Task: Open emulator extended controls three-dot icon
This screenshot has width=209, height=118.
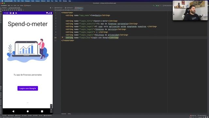Action: click(23, 10)
